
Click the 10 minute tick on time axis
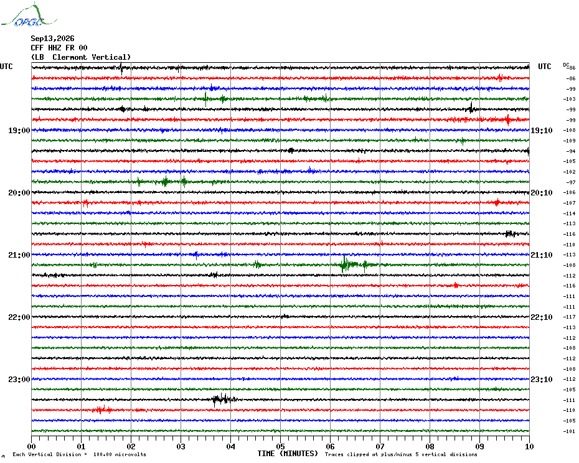[x=529, y=446]
